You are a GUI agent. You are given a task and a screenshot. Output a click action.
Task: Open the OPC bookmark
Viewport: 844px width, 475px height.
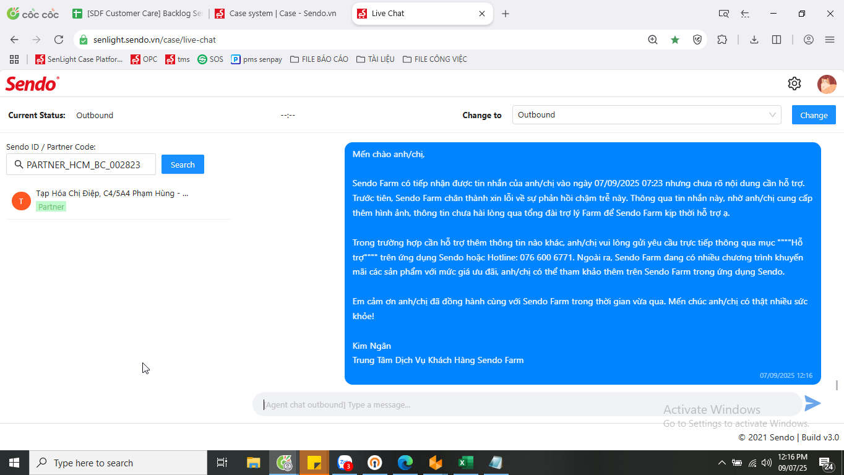tap(144, 59)
